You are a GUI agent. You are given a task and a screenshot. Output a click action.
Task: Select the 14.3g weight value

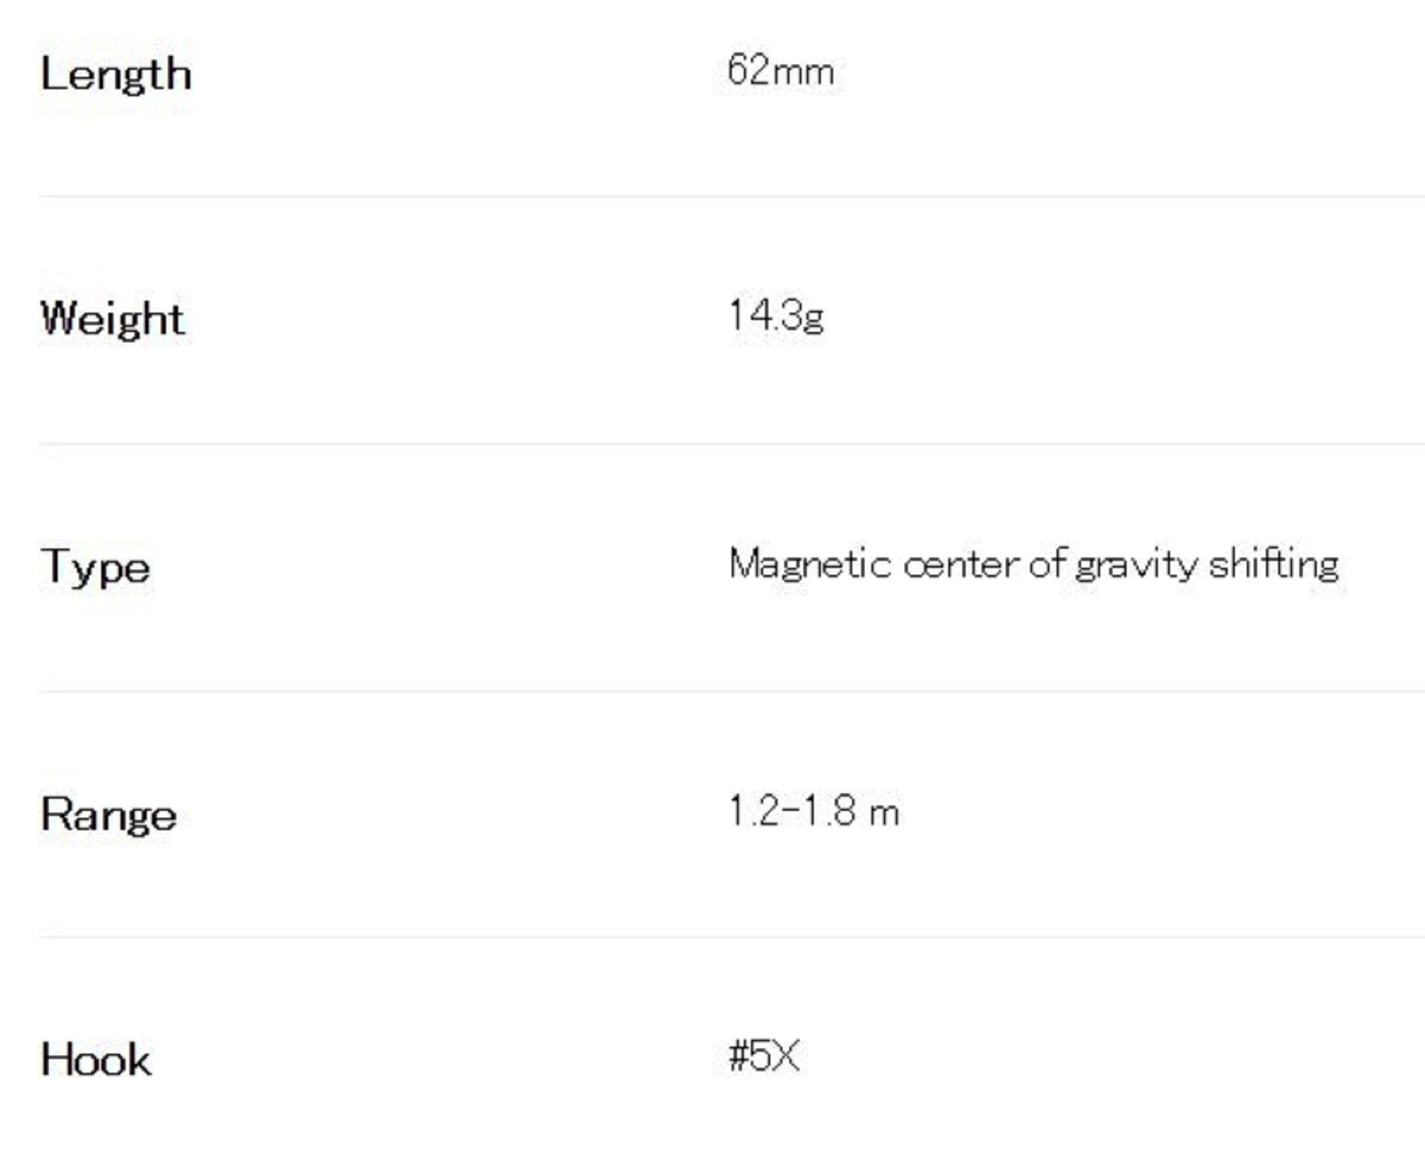tap(776, 316)
